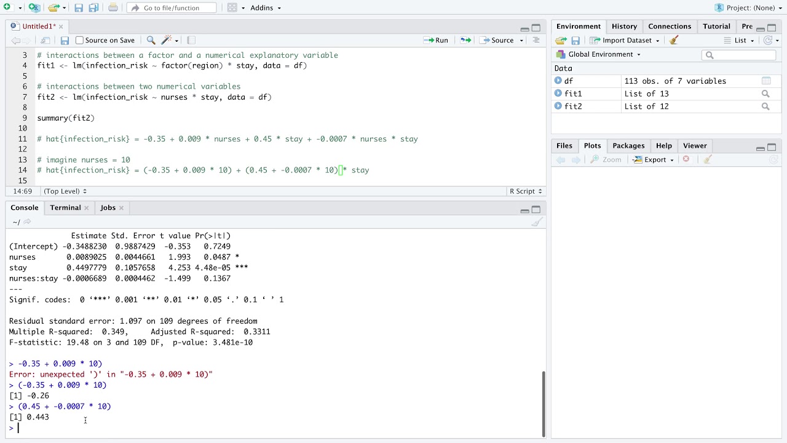Image resolution: width=787 pixels, height=443 pixels.
Task: Select the Terminal tab
Action: [x=65, y=207]
